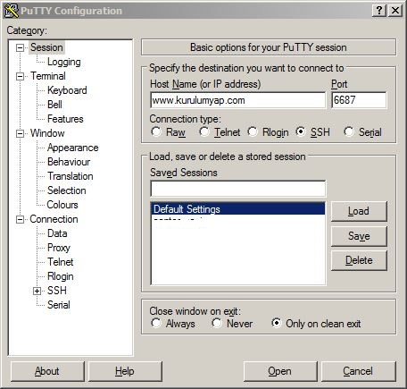Select the SSH connection type
The height and width of the screenshot is (389, 407).
click(x=301, y=131)
